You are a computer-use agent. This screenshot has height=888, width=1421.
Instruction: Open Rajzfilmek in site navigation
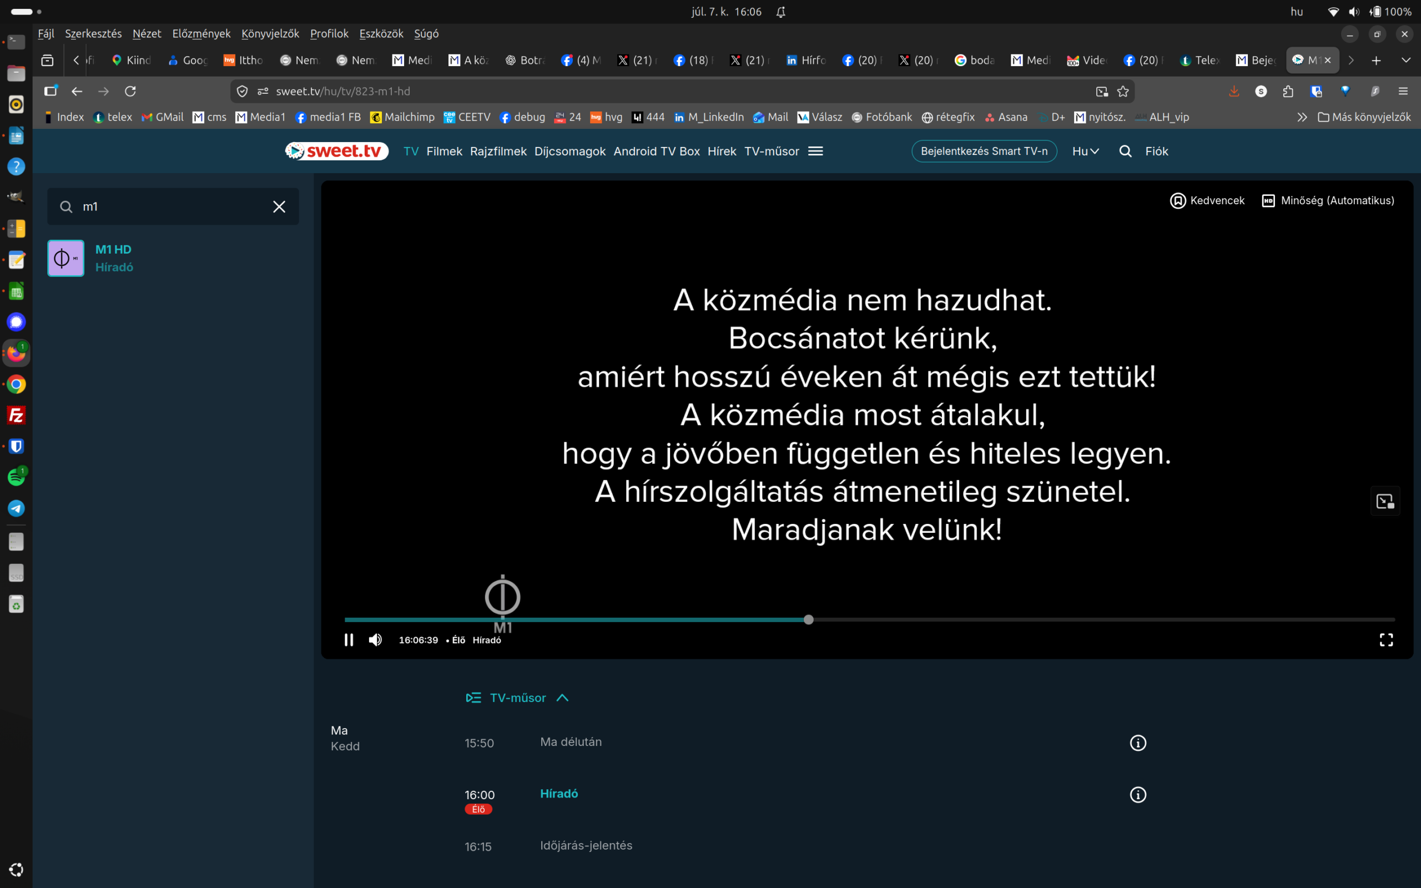click(498, 151)
